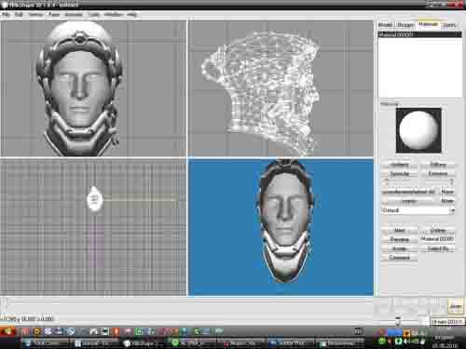Click the Assign button
This screenshot has width=466, height=349.
coord(400,248)
